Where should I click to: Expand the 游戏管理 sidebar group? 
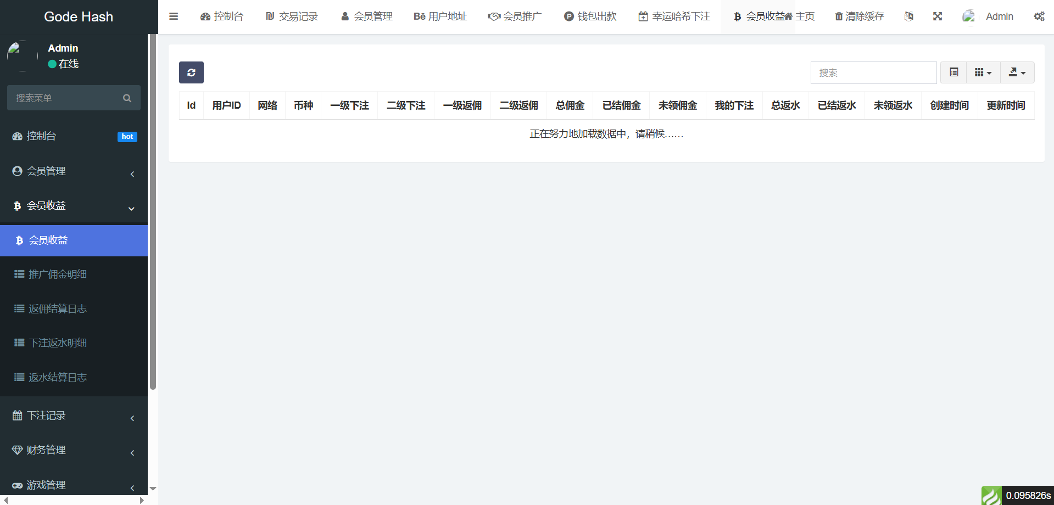(x=74, y=485)
